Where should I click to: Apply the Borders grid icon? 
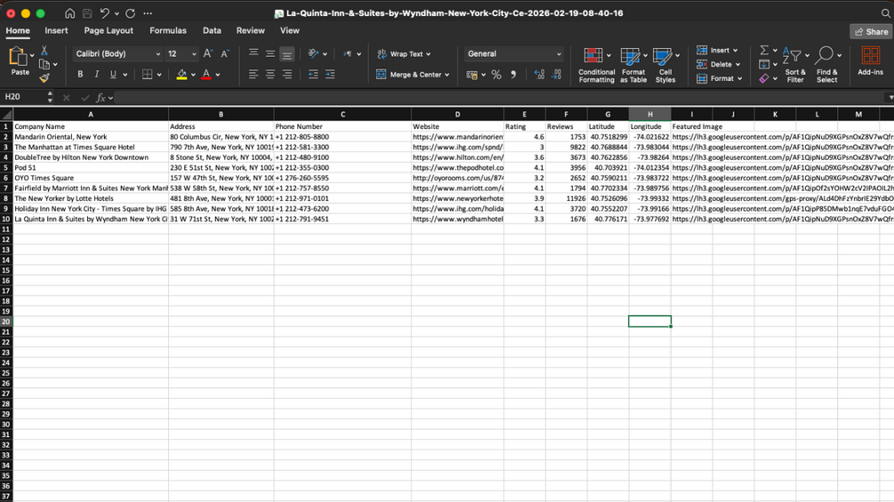(x=147, y=74)
